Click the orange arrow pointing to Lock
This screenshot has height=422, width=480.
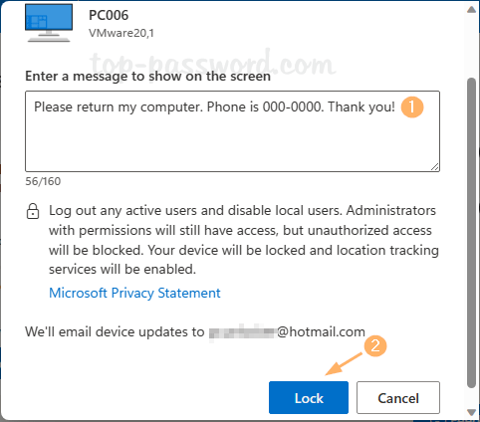[x=344, y=364]
